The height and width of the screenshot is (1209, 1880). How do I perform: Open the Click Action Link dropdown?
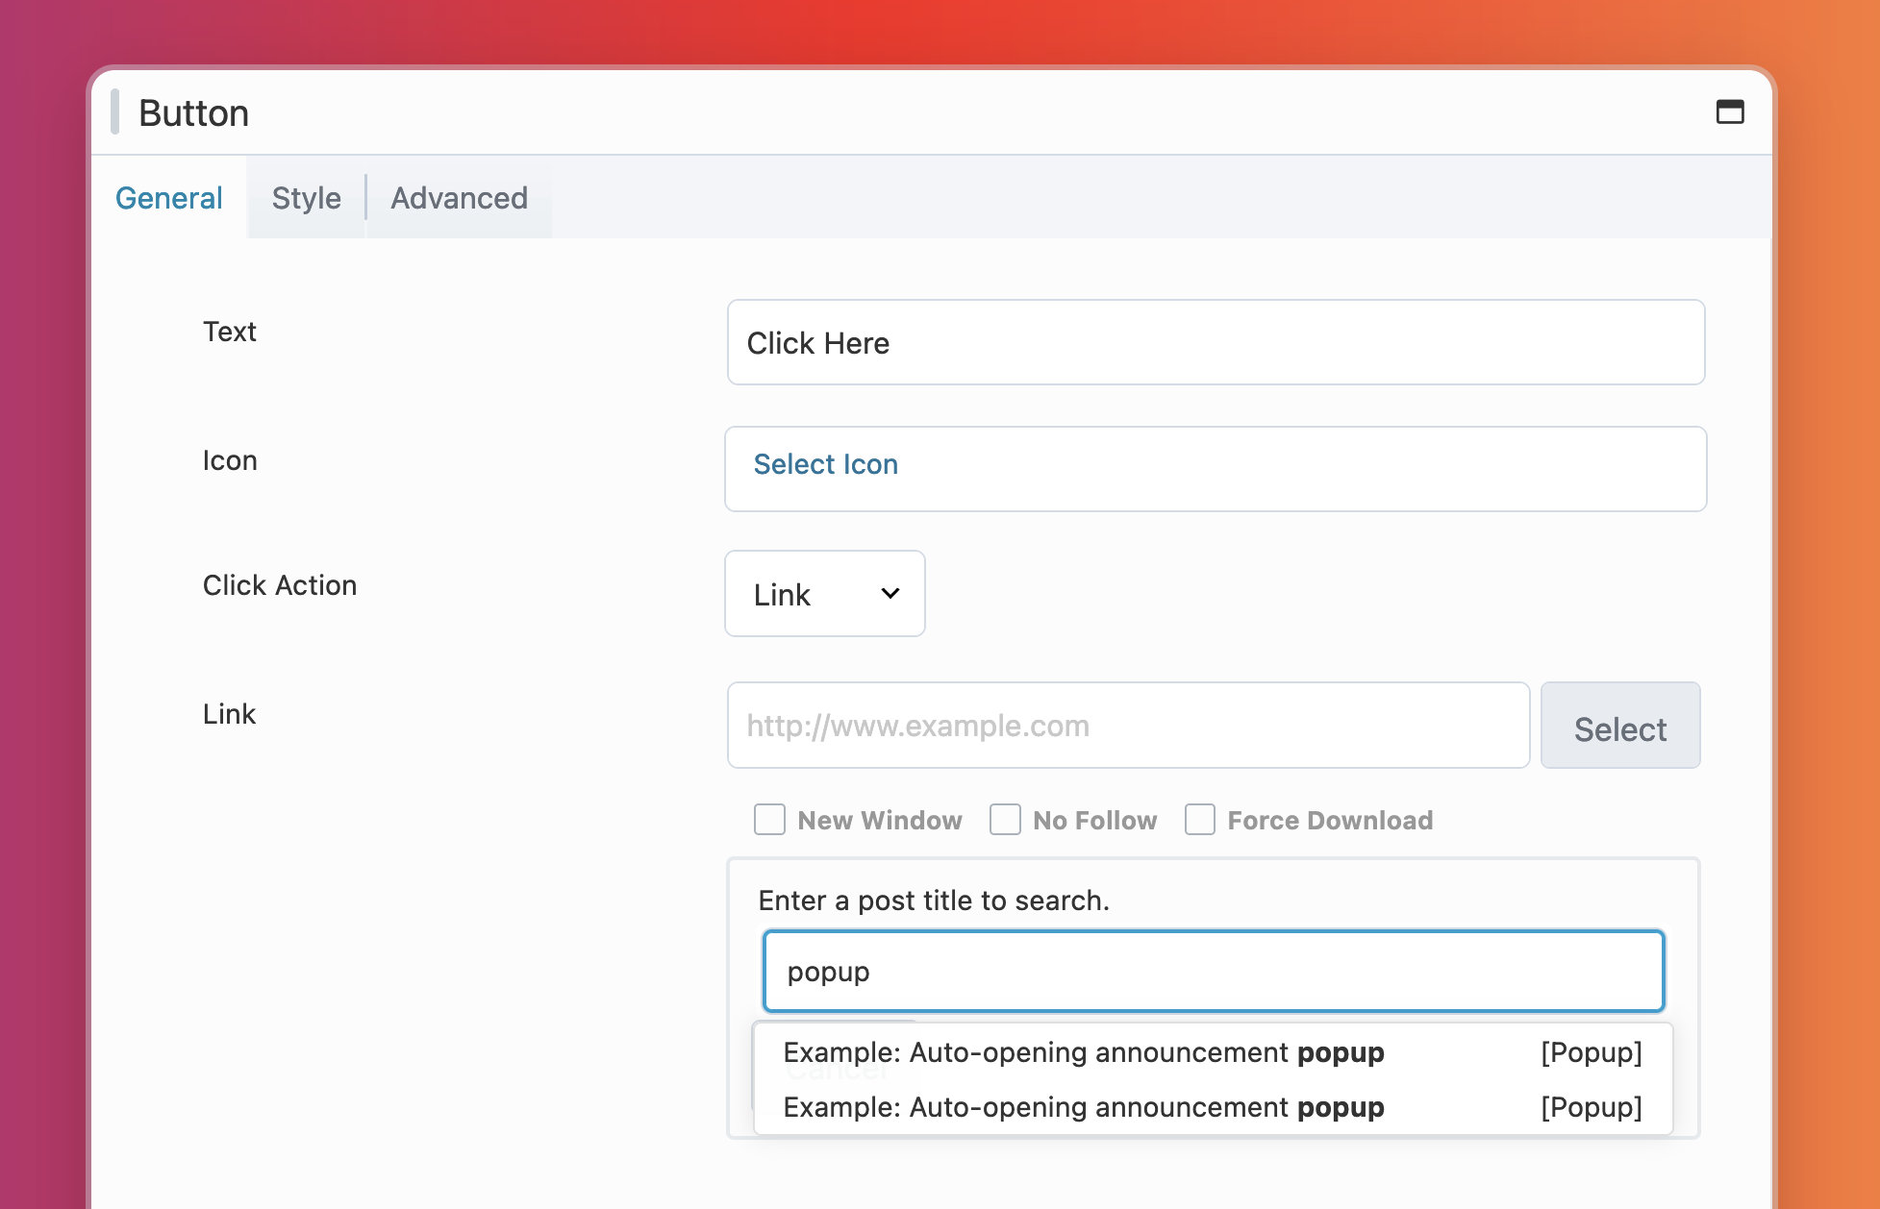pos(824,594)
